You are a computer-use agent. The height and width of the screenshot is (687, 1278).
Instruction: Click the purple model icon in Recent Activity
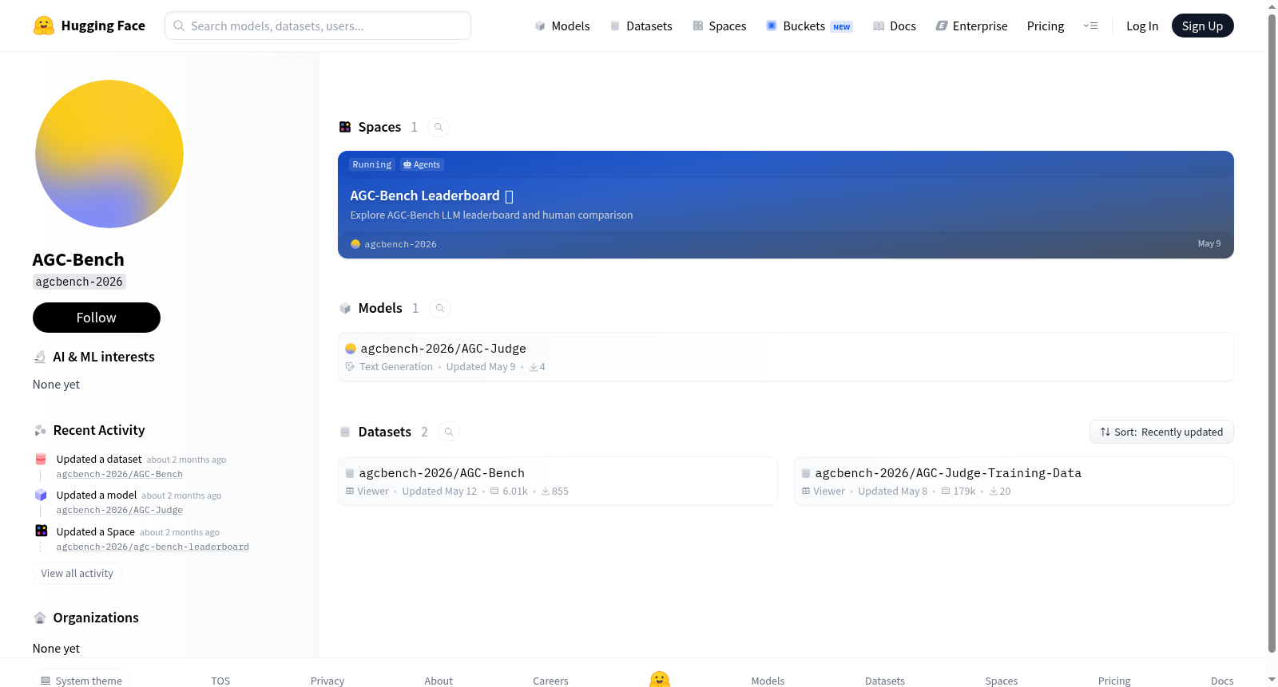tap(41, 495)
